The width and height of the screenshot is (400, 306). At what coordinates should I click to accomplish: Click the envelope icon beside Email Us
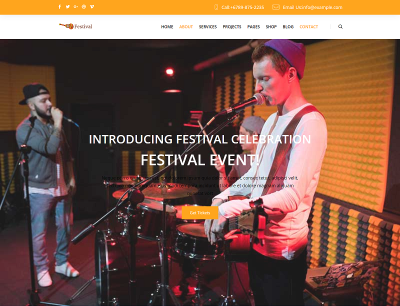[276, 7]
